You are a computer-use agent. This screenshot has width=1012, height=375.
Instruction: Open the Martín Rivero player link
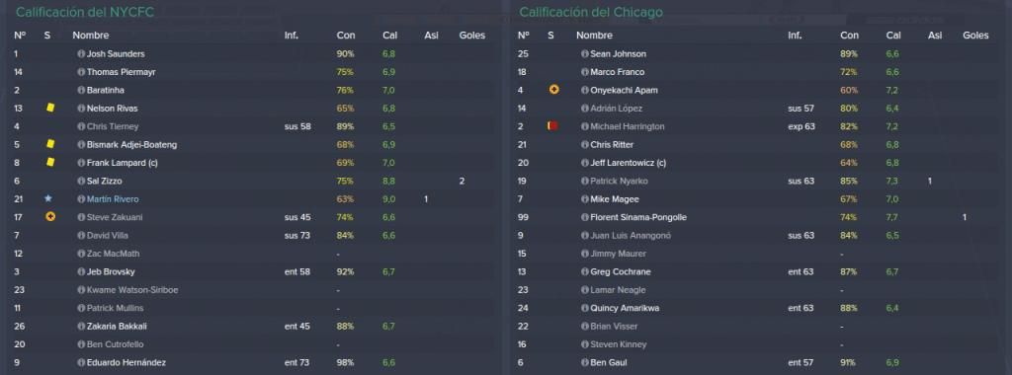tap(113, 199)
